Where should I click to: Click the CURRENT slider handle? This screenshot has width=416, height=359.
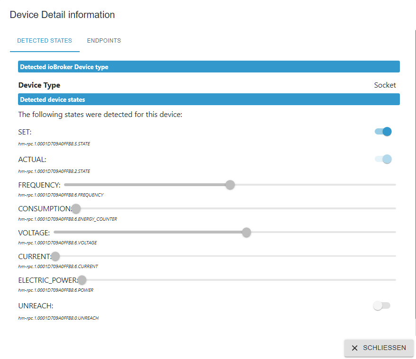(x=55, y=256)
